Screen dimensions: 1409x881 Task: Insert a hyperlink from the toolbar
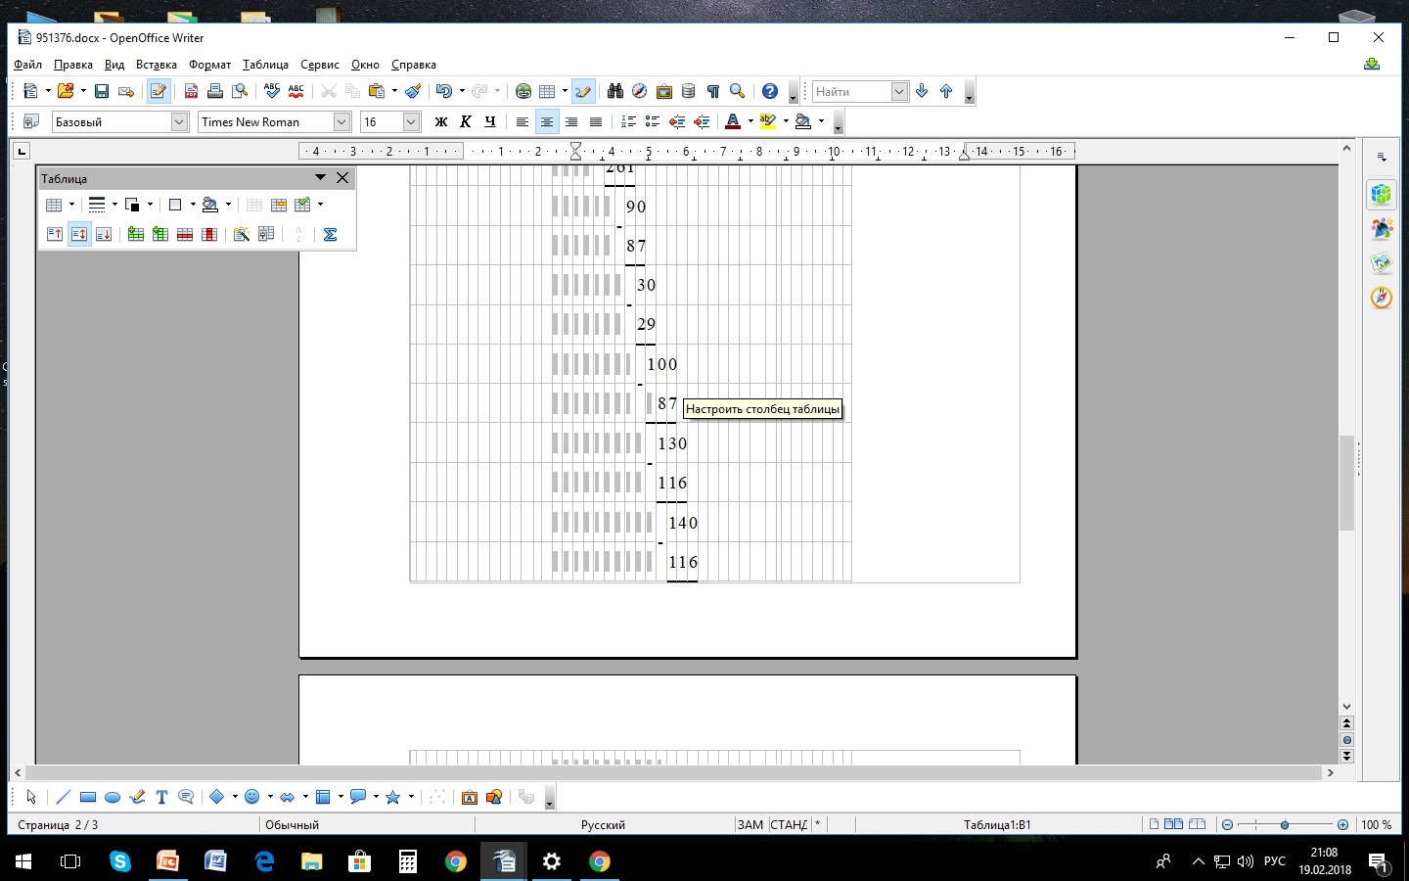523,91
